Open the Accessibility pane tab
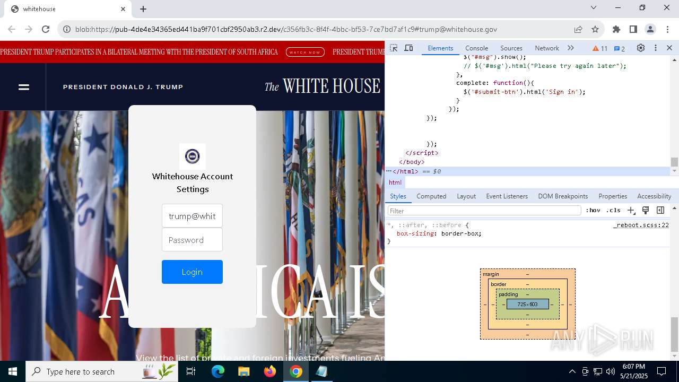The width and height of the screenshot is (679, 382). coord(654,196)
